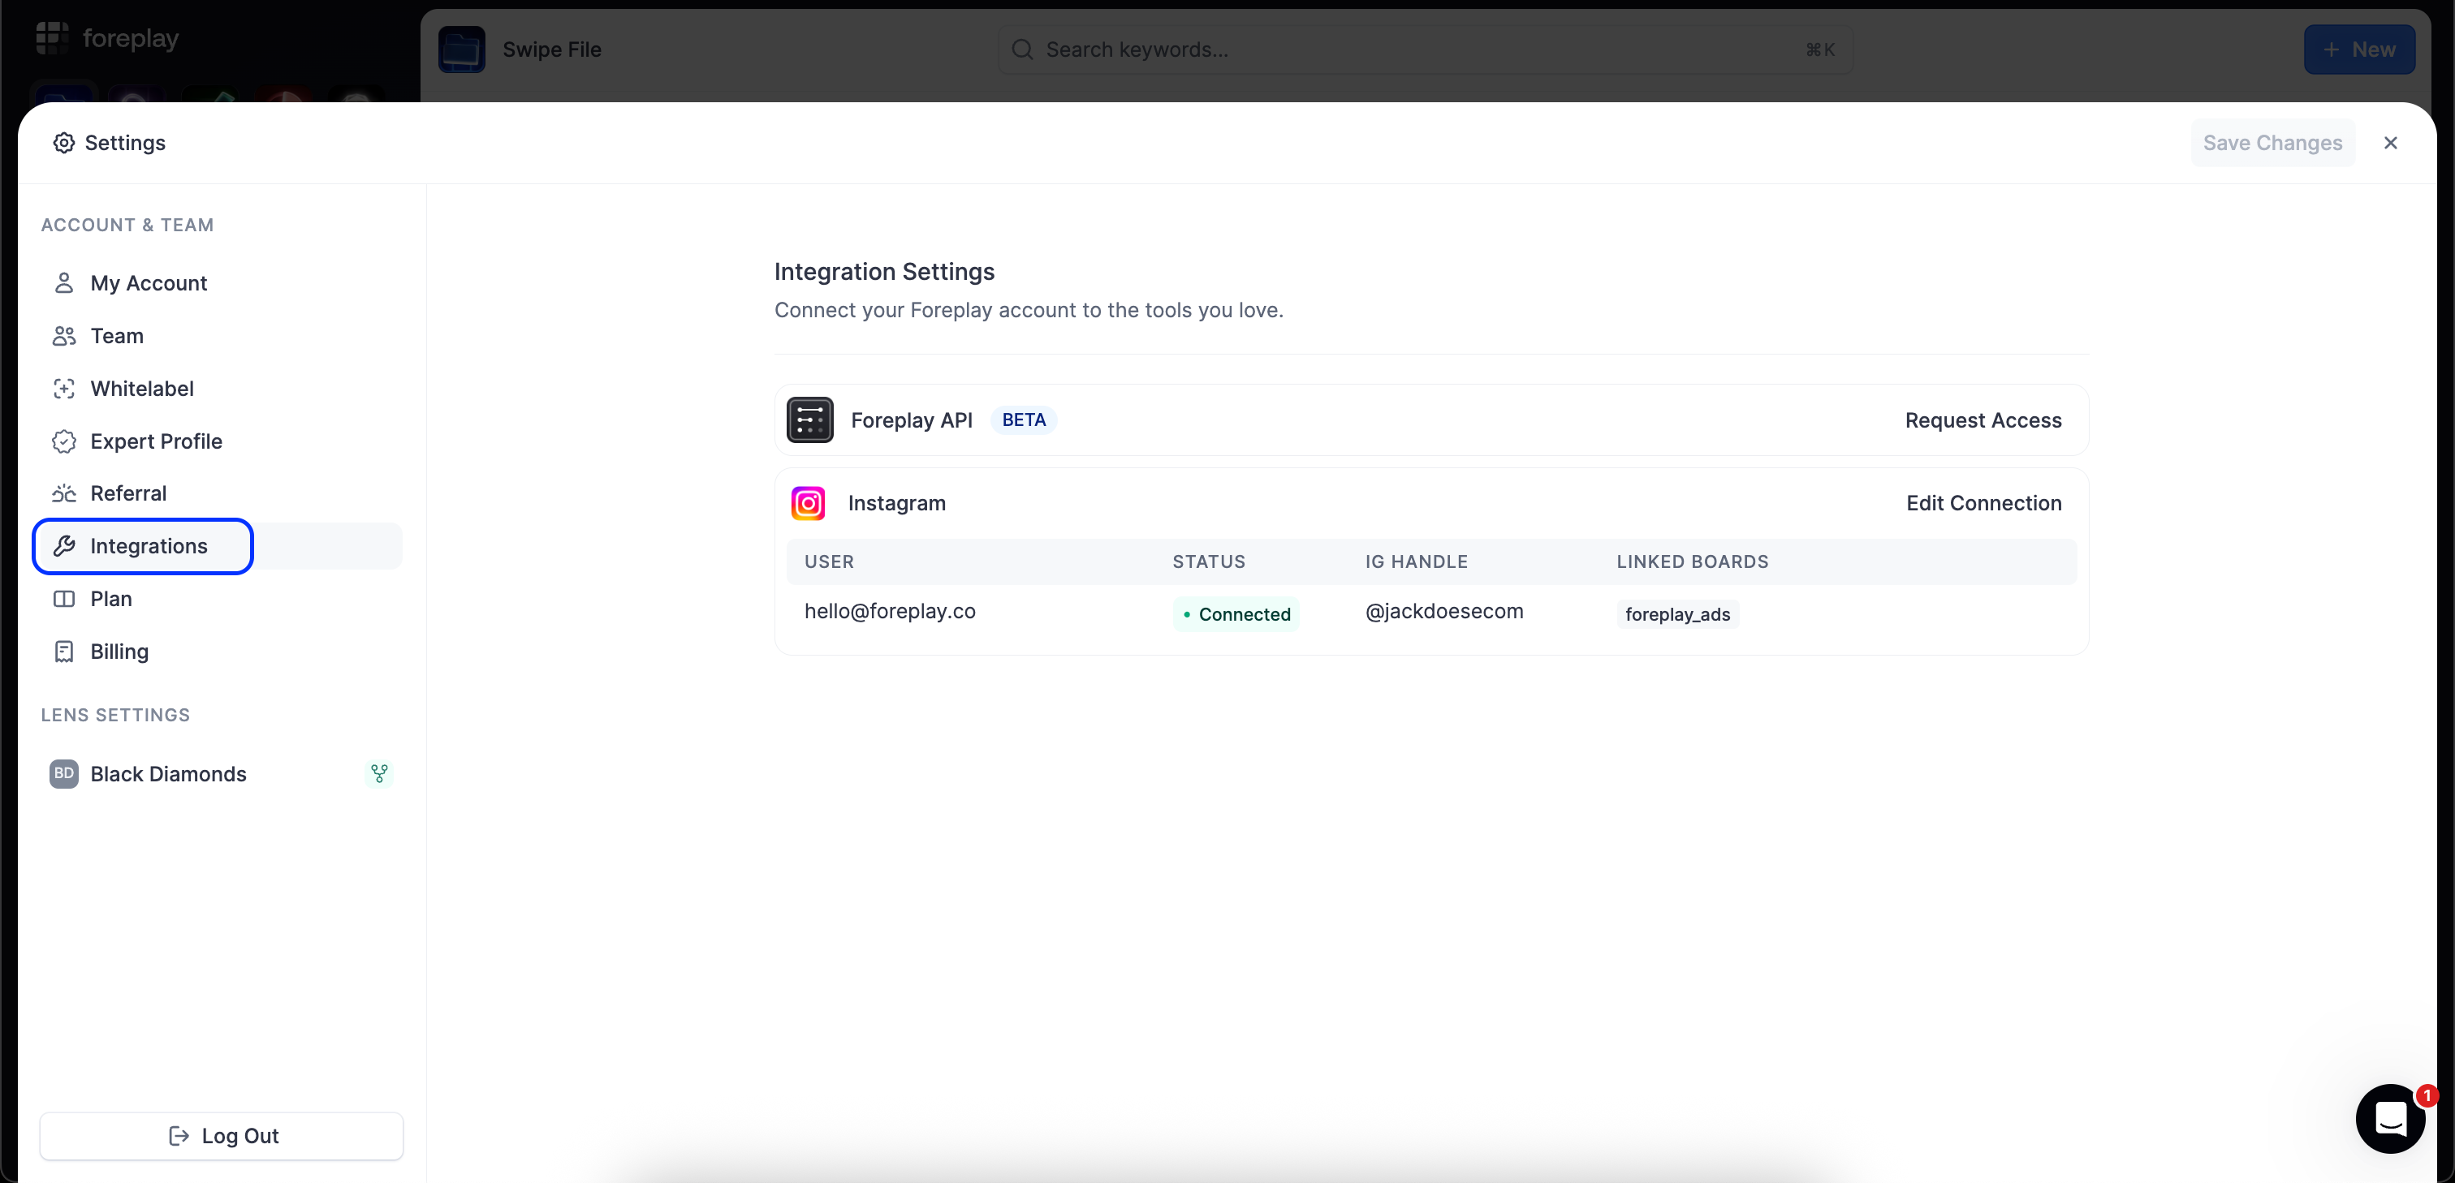Open the Billing settings page
Viewport: 2455px width, 1183px height.
click(221, 652)
